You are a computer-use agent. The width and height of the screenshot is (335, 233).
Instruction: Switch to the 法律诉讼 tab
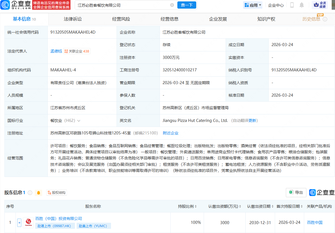(73, 19)
